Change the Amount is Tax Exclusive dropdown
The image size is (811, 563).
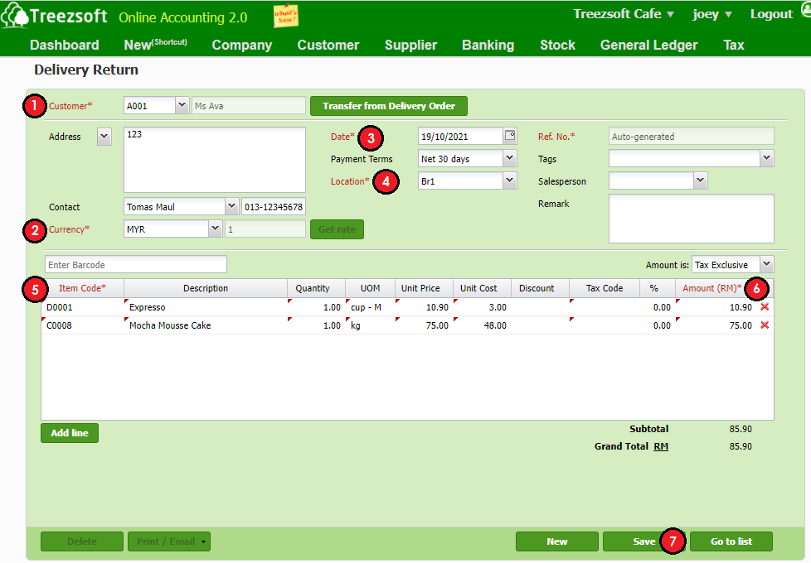[765, 264]
